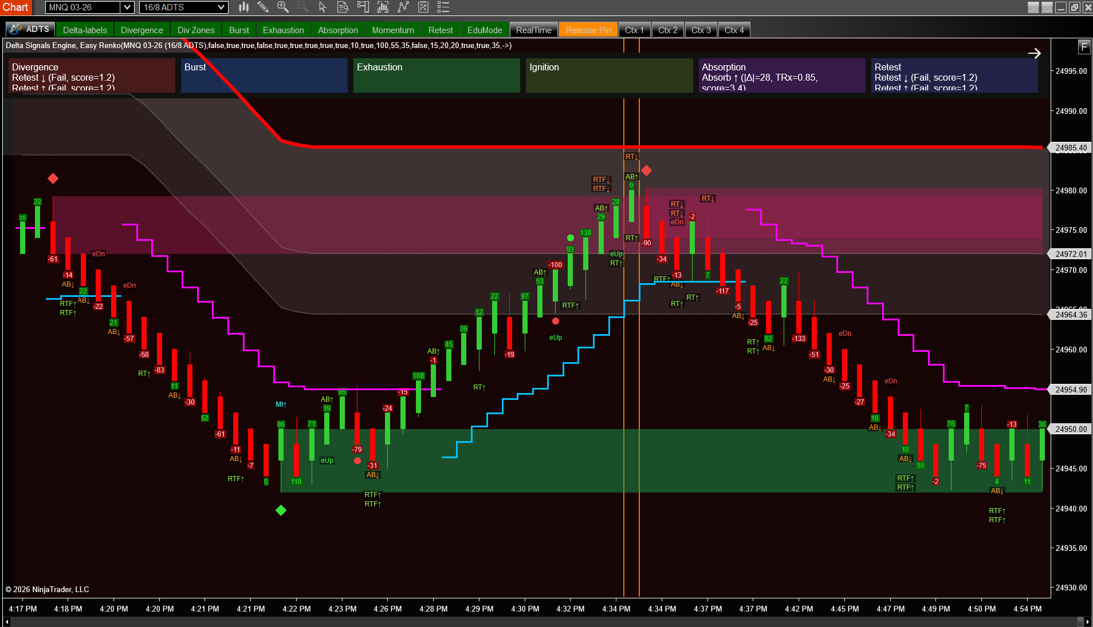
Task: Open the 16/8 ADTS interval dropdown
Action: coord(183,7)
